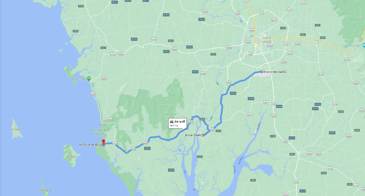This screenshot has width=365, height=196.
Task: Click the car icon in route time box
Action: 172,122
